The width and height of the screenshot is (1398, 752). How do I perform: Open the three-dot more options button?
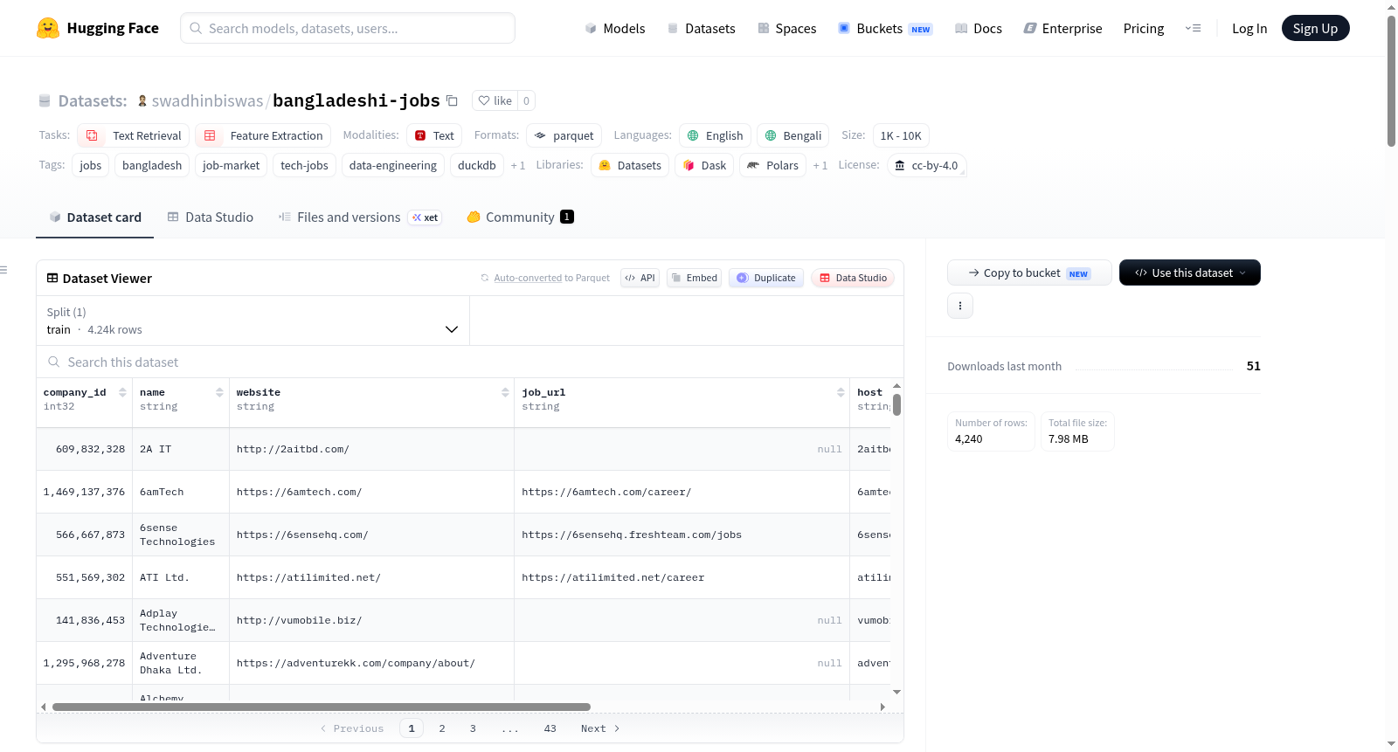(960, 306)
